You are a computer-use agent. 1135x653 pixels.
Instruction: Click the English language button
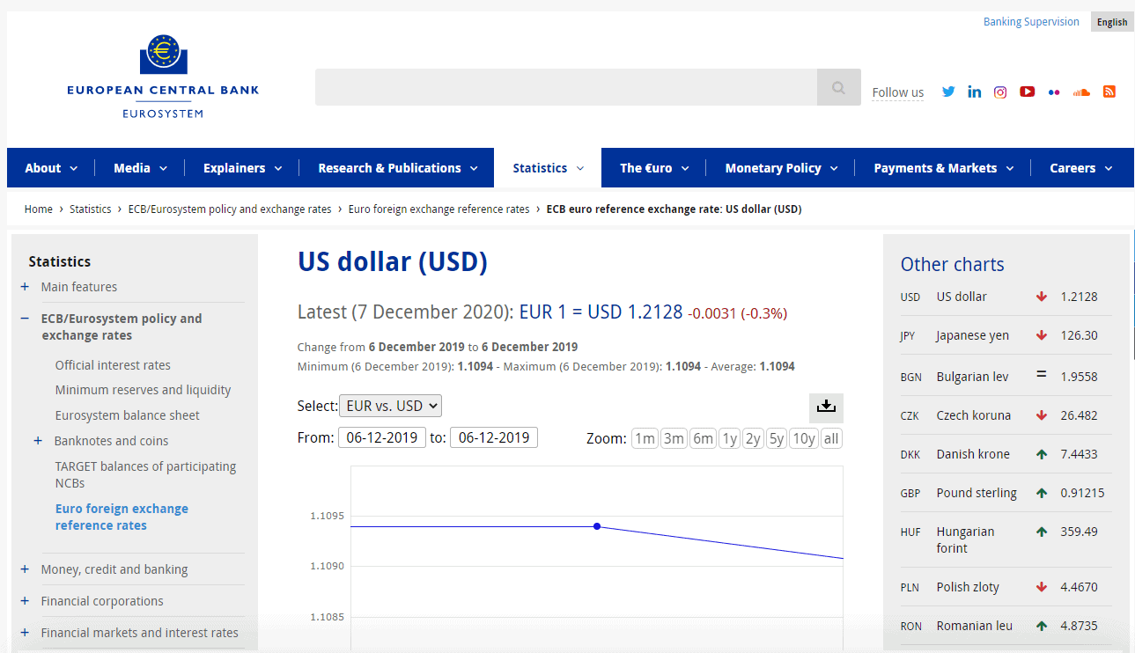pos(1112,22)
